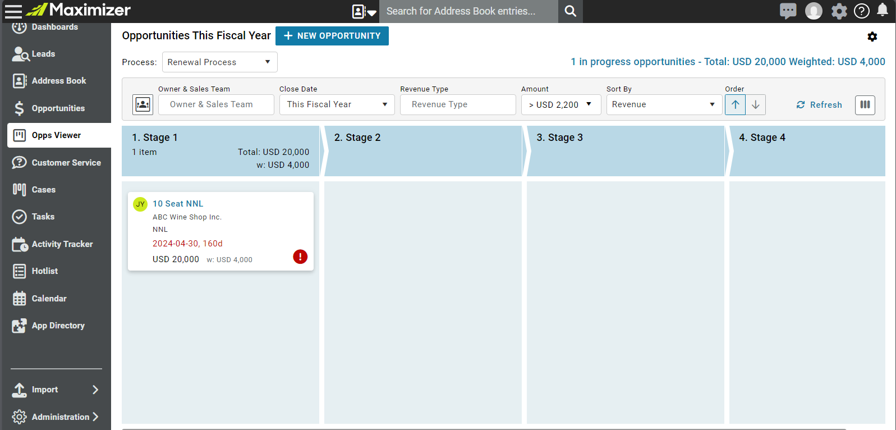Go to Opportunities in sidebar
The width and height of the screenshot is (896, 430).
[58, 108]
